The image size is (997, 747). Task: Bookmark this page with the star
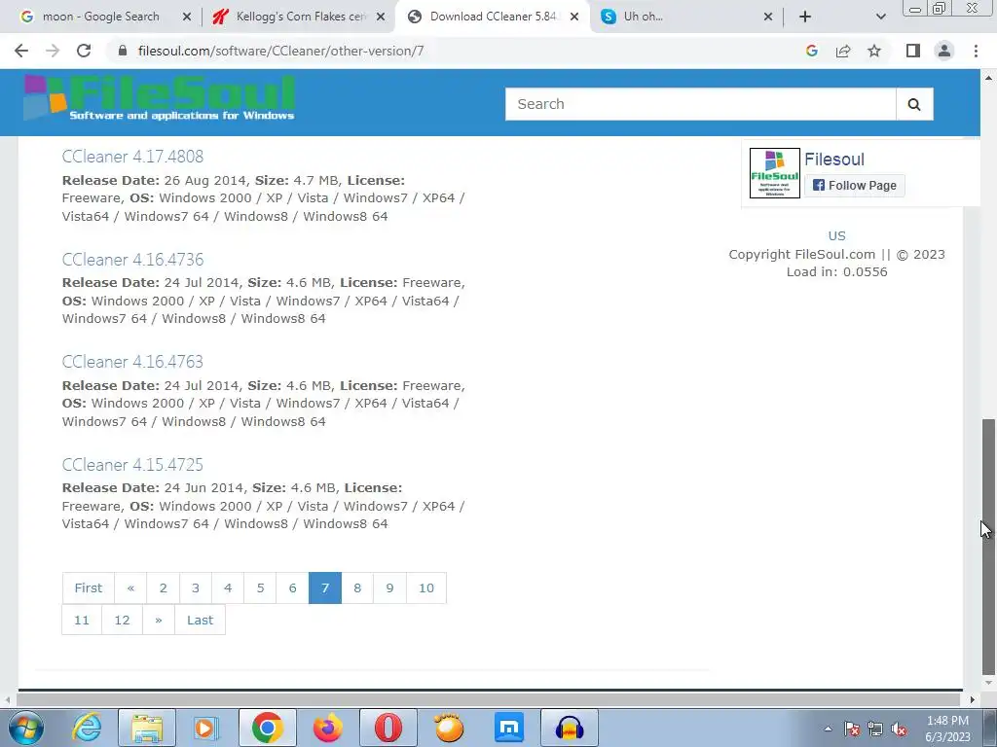point(874,51)
